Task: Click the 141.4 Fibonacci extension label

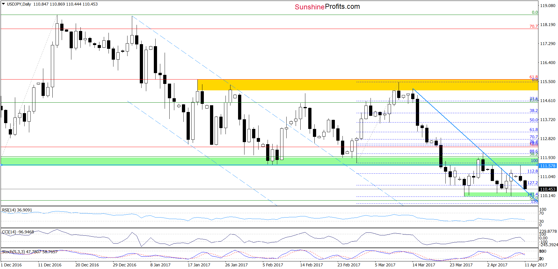Action: 533,194
